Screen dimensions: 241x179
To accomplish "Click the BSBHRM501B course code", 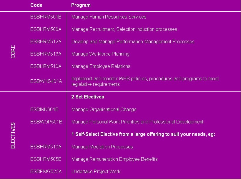I will point(46,17).
